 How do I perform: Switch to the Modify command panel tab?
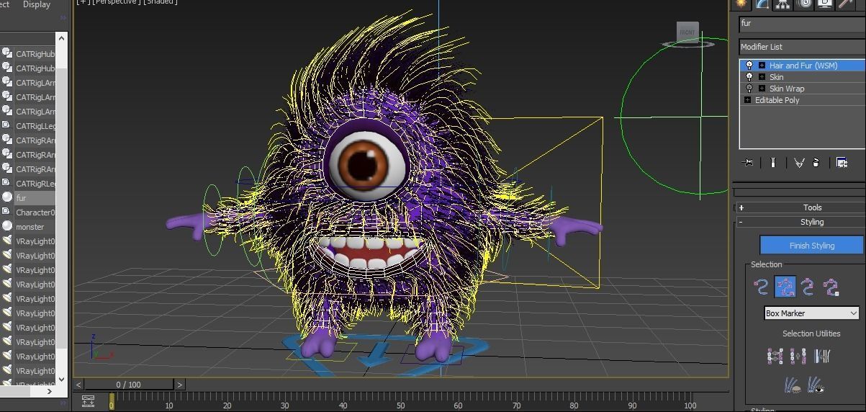[x=762, y=4]
